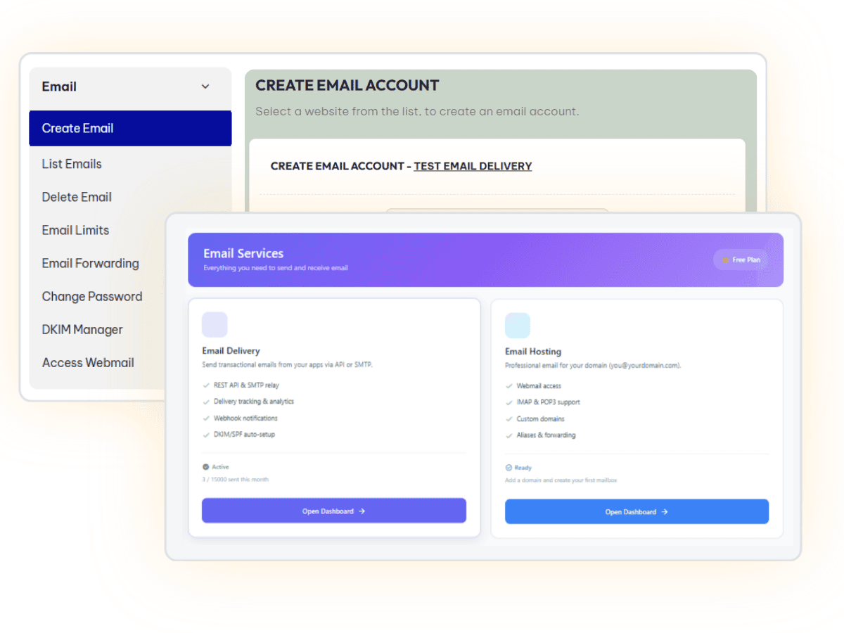Click checkmark beside Aliases & forwarding
844x633 pixels.
[x=509, y=435]
